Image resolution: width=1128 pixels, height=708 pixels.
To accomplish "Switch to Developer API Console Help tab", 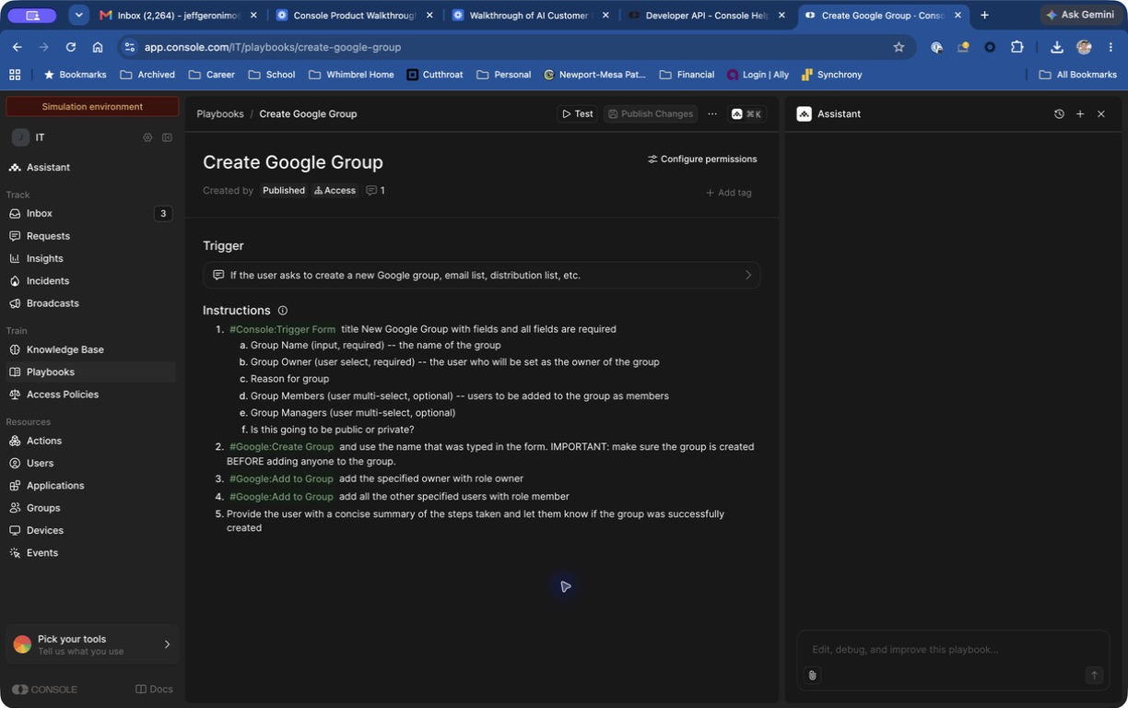I will click(x=706, y=15).
